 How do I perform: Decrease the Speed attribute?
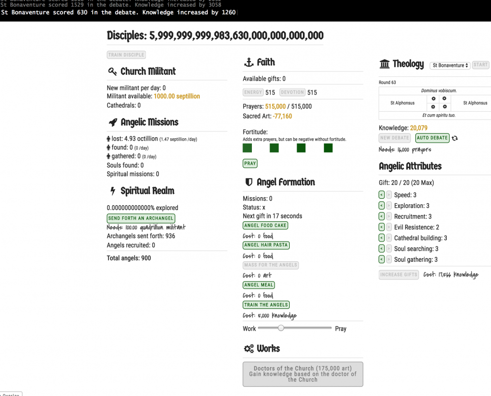(382, 195)
